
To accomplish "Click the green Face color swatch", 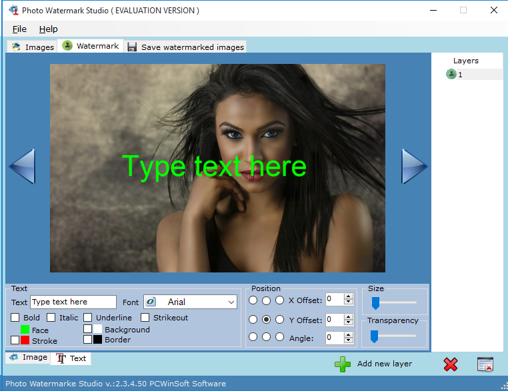I will pyautogui.click(x=25, y=330).
